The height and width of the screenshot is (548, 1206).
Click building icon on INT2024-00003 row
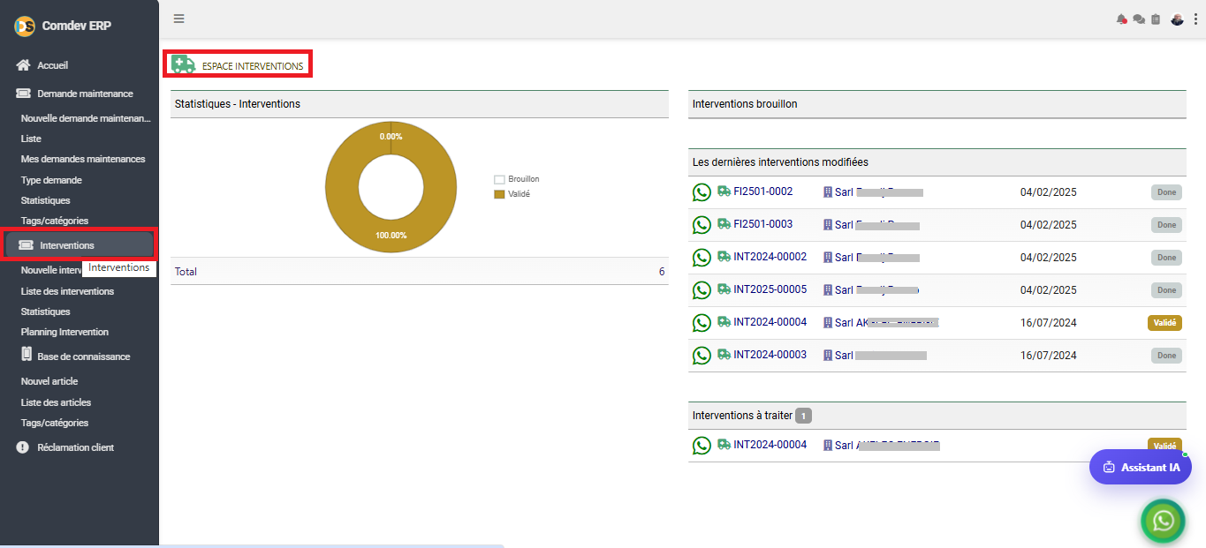pos(828,356)
